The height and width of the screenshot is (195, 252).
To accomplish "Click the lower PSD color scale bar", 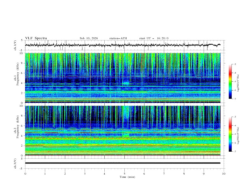I will tap(230, 134).
